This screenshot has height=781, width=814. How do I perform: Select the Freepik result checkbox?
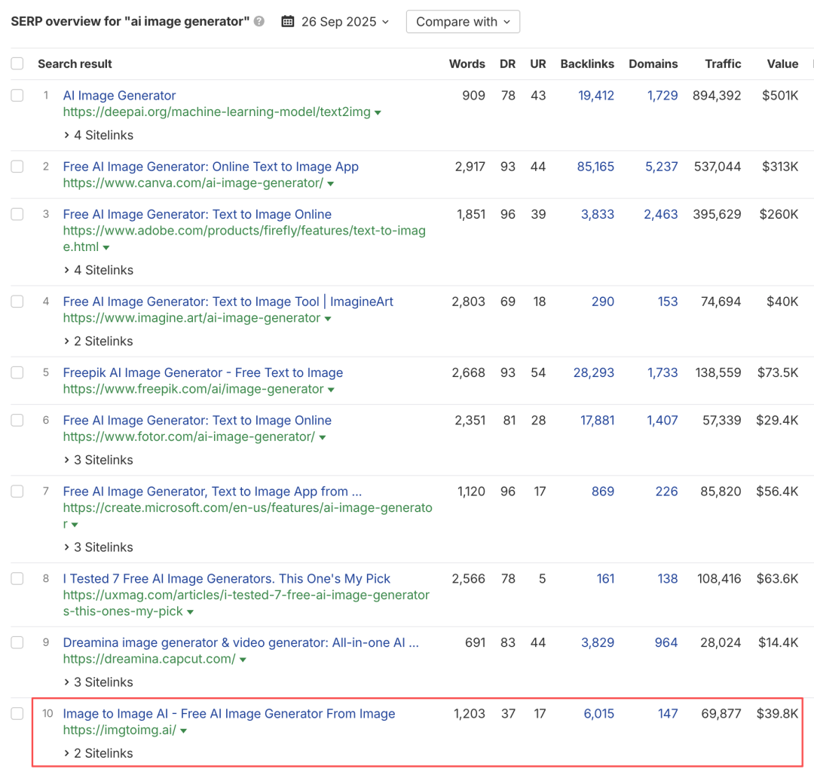pos(17,372)
